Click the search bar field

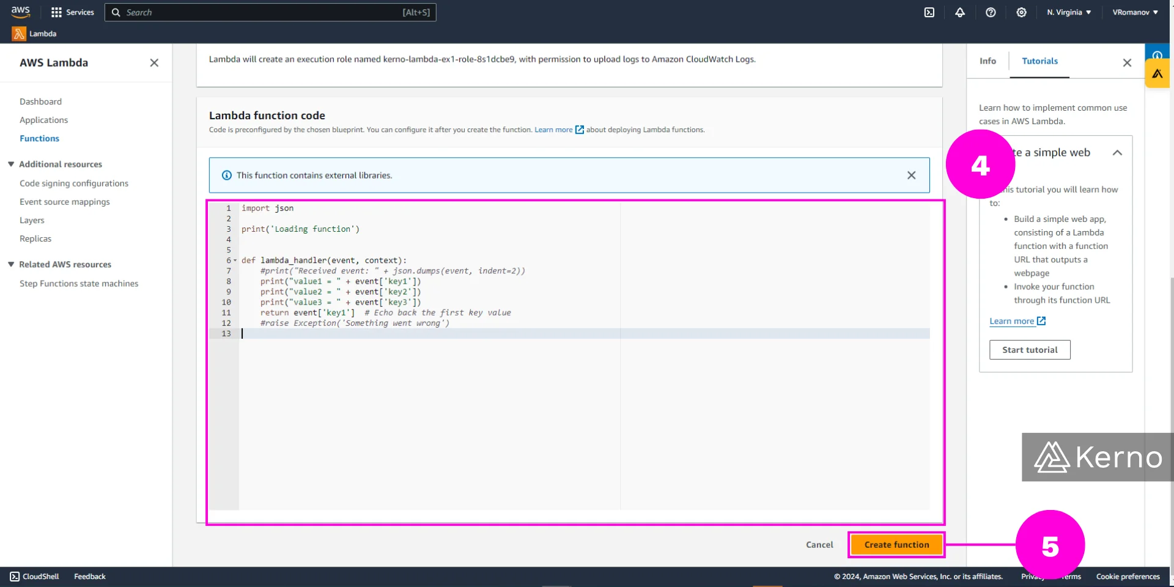click(270, 12)
